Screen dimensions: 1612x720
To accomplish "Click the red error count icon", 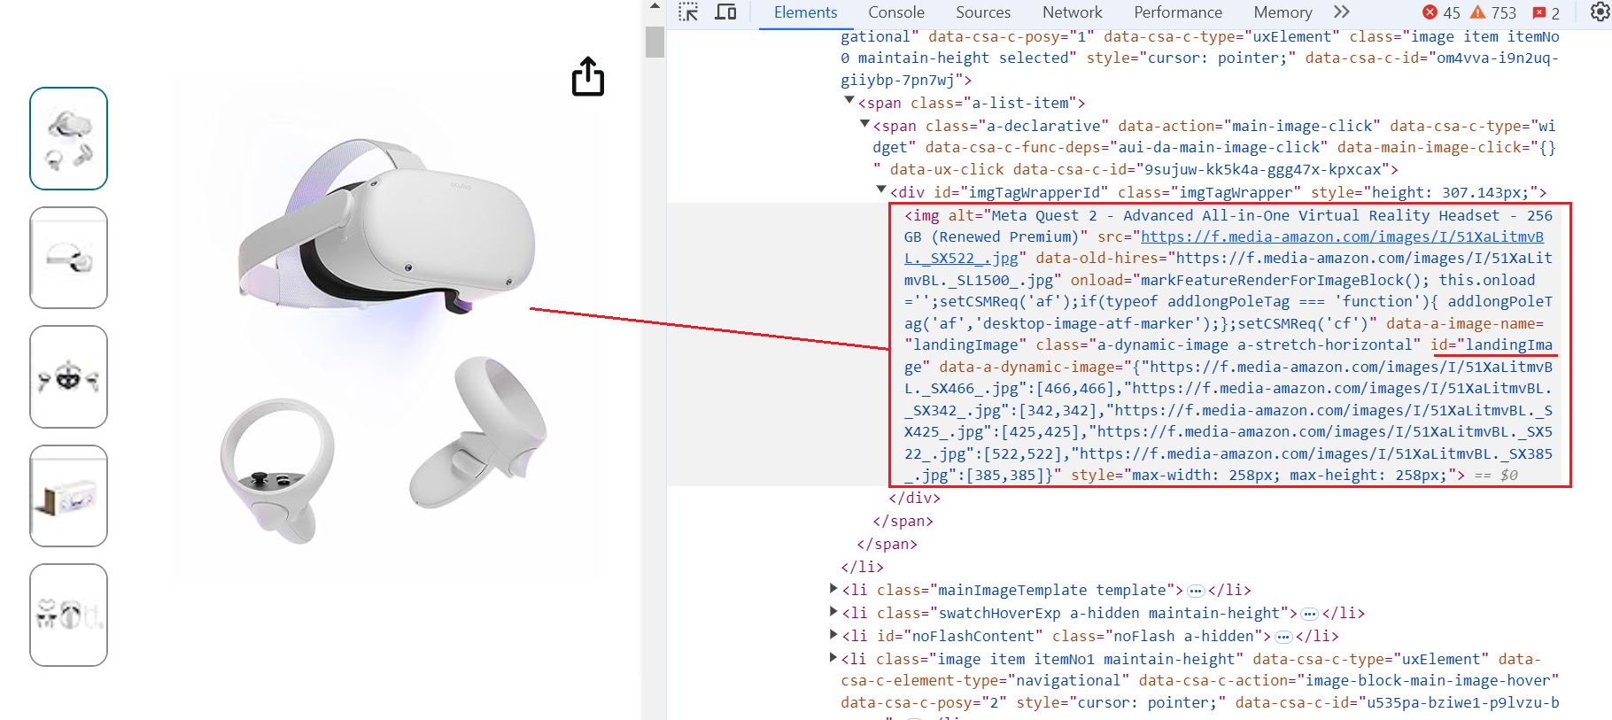I will tap(1430, 12).
